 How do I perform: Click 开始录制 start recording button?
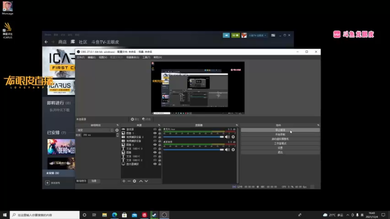(x=280, y=135)
